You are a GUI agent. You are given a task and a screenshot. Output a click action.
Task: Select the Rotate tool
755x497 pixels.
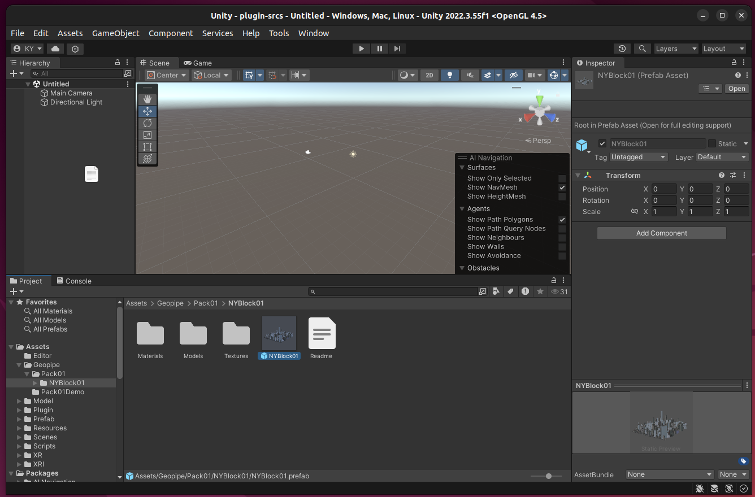click(147, 123)
